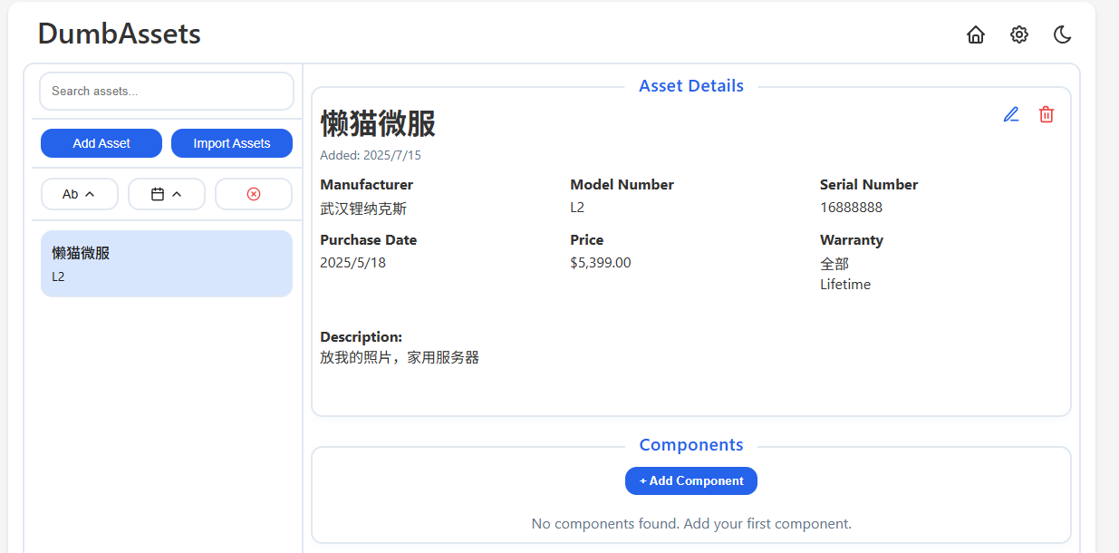Viewport: 1119px width, 553px height.
Task: Sort assets by date calendar button
Action: (167, 194)
